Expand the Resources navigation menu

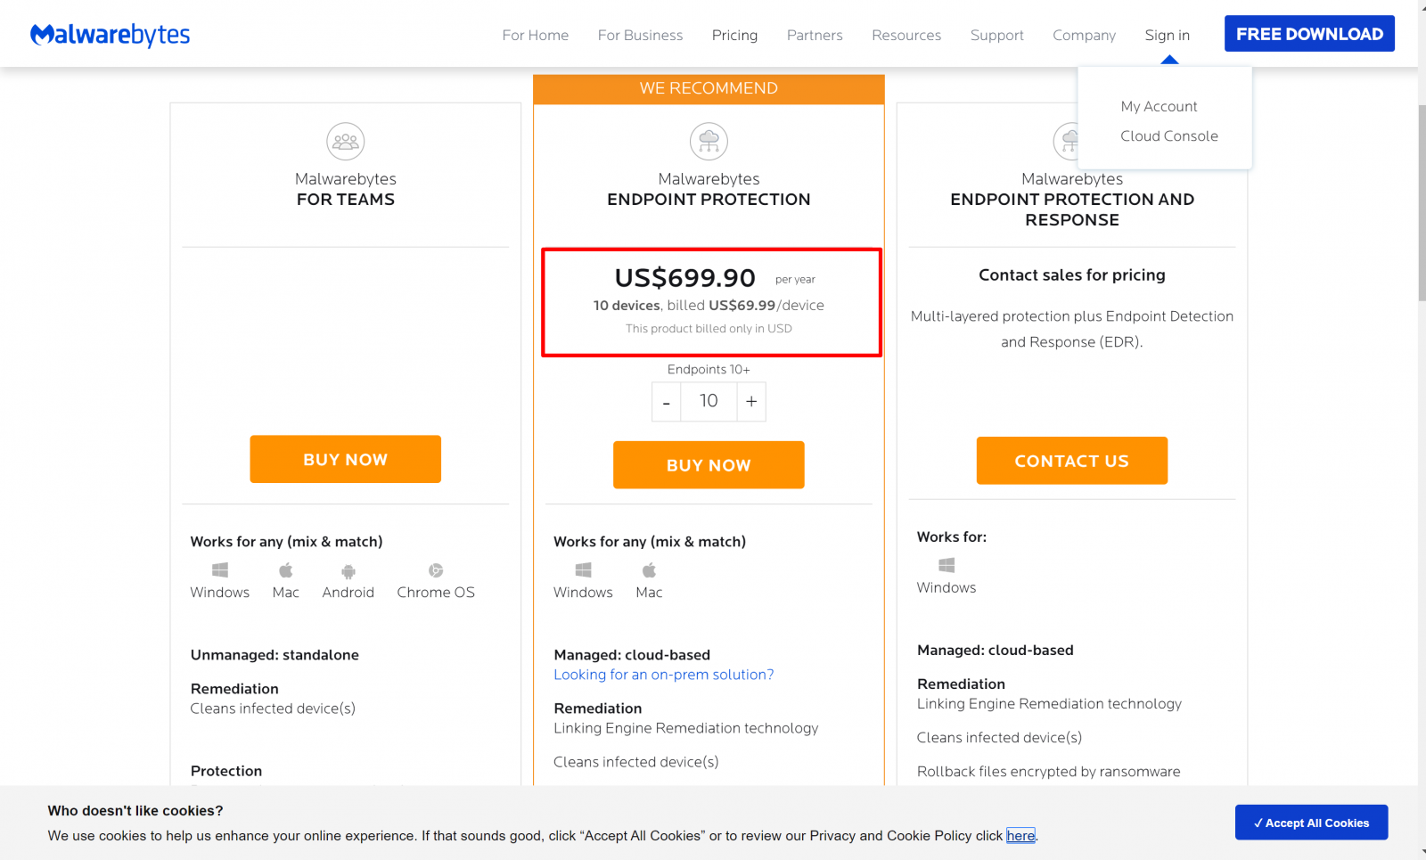[x=906, y=35]
